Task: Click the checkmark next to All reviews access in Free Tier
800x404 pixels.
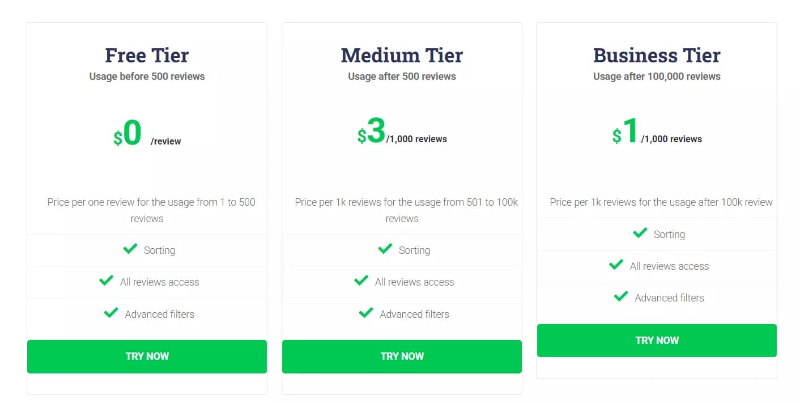Action: (107, 280)
